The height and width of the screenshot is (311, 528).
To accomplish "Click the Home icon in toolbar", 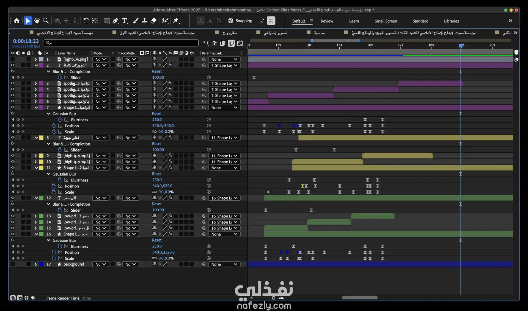I will click(17, 21).
